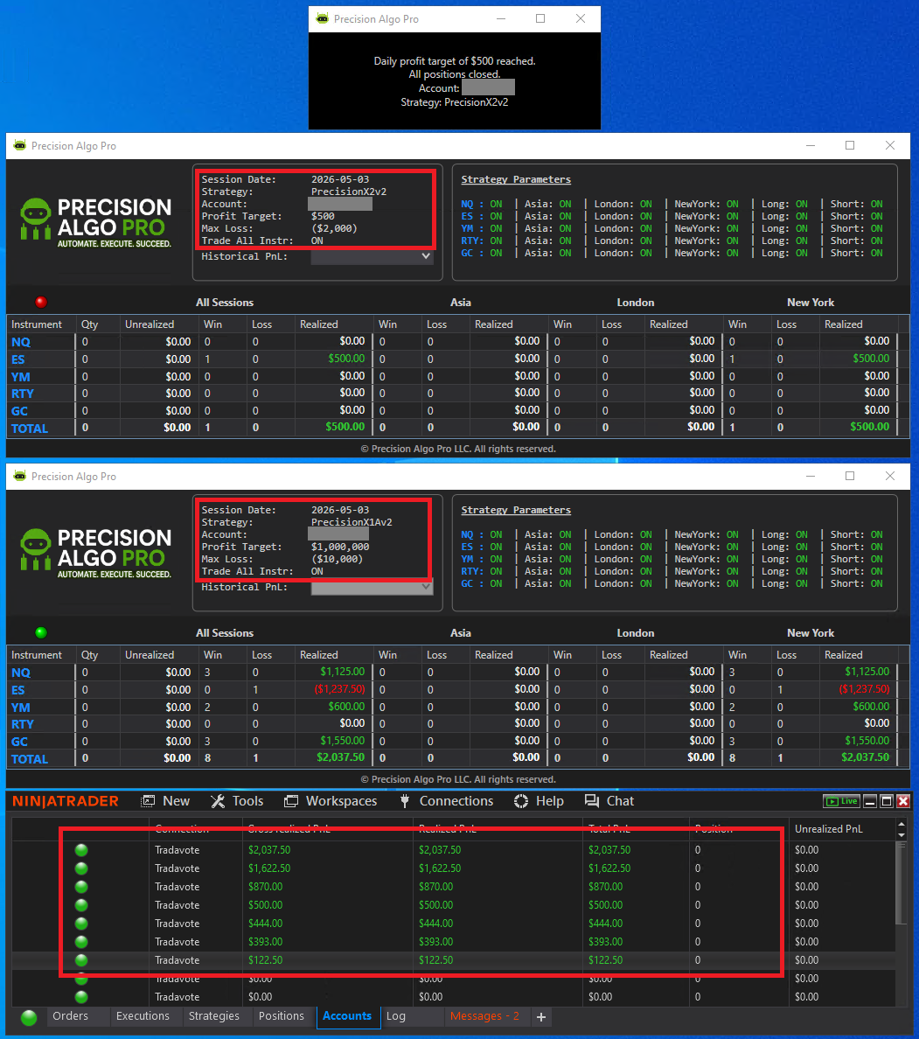Image resolution: width=919 pixels, height=1039 pixels.
Task: Click green status dot in $444.00 Tradavote row
Action: [x=81, y=924]
